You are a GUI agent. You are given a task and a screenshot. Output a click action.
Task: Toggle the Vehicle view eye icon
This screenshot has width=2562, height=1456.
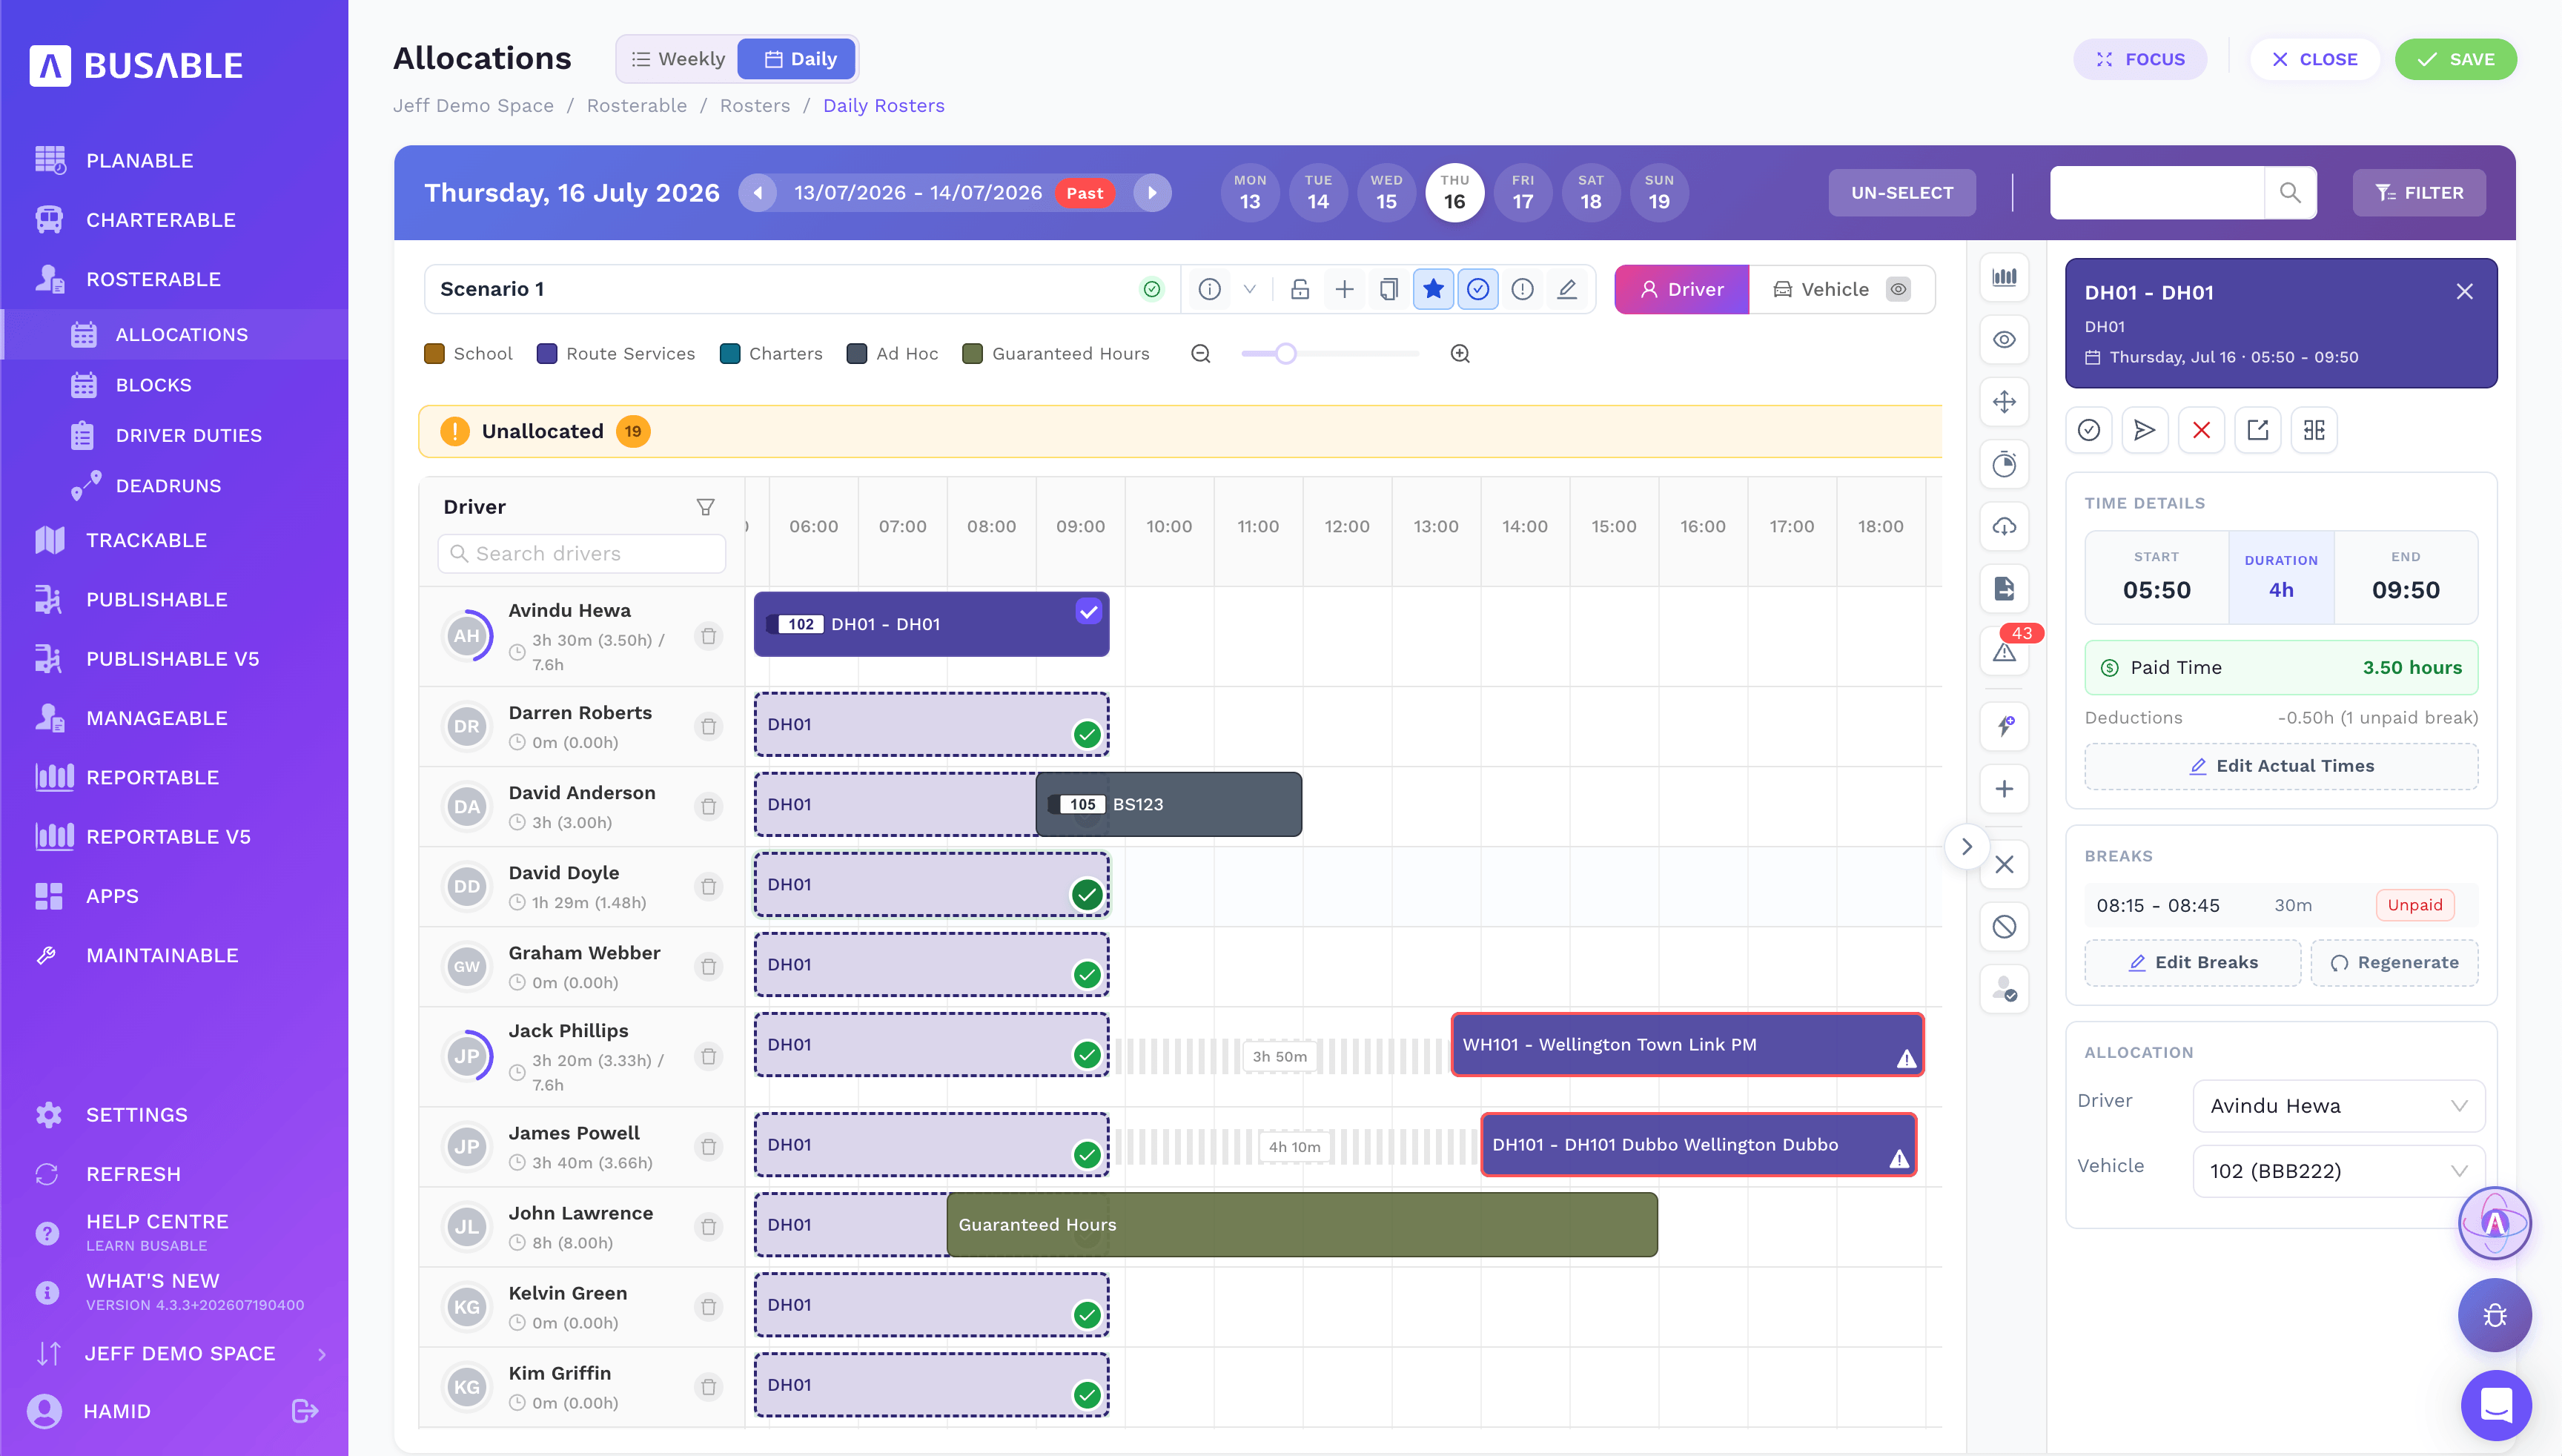point(1897,289)
